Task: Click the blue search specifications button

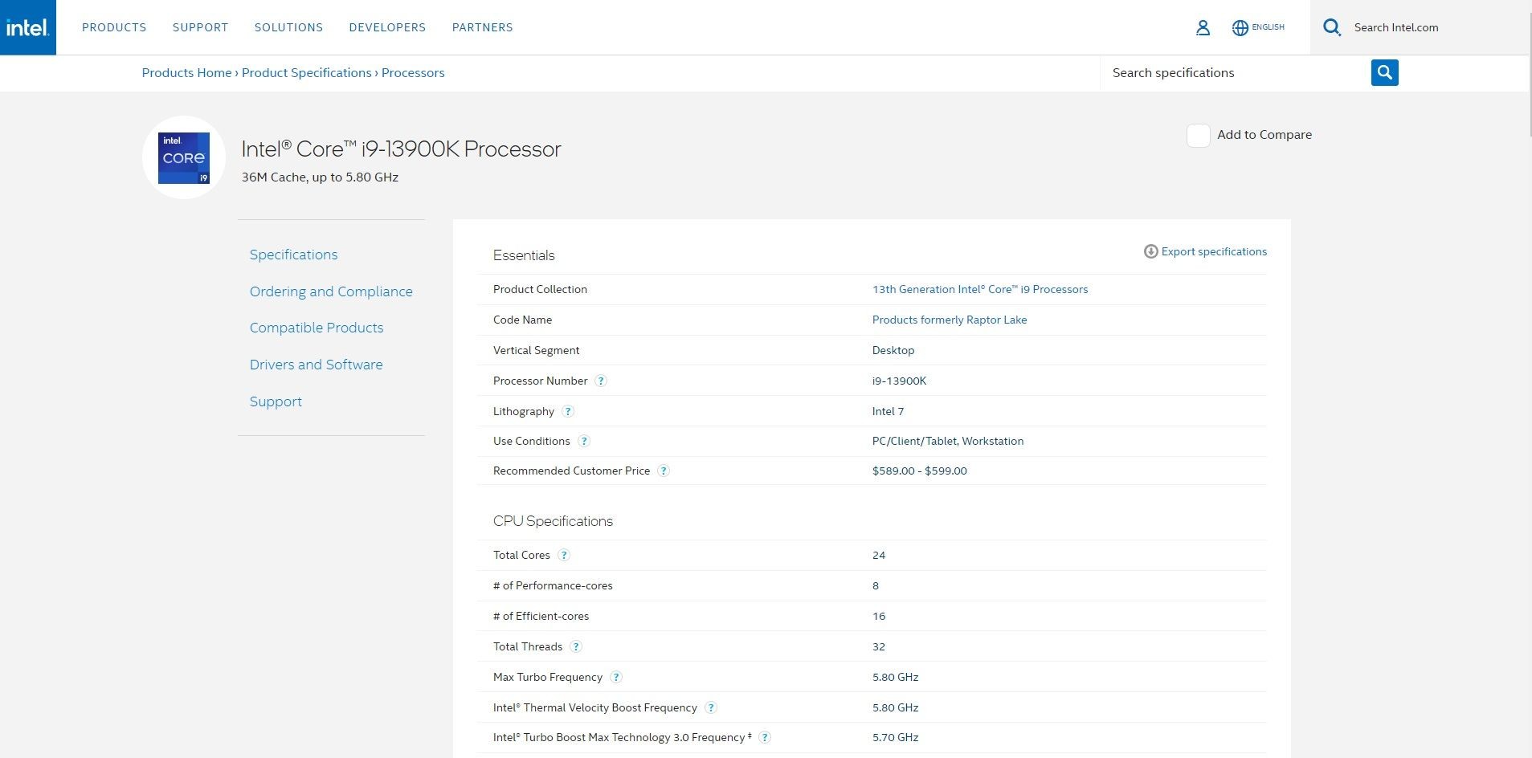Action: coord(1384,72)
